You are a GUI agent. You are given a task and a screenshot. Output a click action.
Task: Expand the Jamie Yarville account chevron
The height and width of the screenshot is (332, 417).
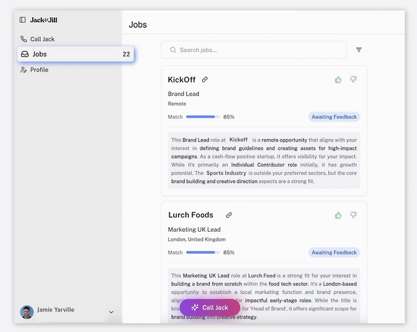(112, 312)
